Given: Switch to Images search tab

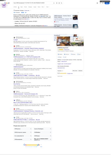Looking at the screenshot, I should (x=35, y=7).
